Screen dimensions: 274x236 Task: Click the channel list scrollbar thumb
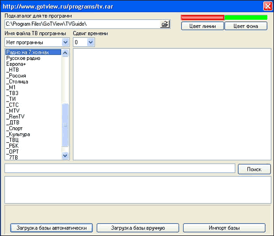coord(65,125)
